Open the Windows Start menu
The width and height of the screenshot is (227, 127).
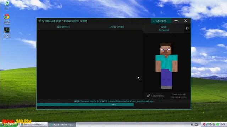pyautogui.click(x=9, y=125)
